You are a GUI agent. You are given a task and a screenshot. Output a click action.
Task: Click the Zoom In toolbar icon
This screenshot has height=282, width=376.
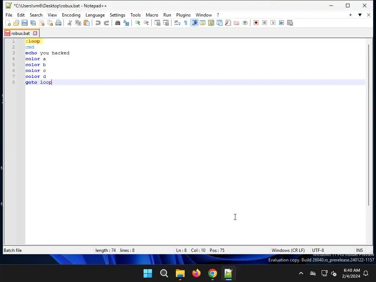coord(137,23)
